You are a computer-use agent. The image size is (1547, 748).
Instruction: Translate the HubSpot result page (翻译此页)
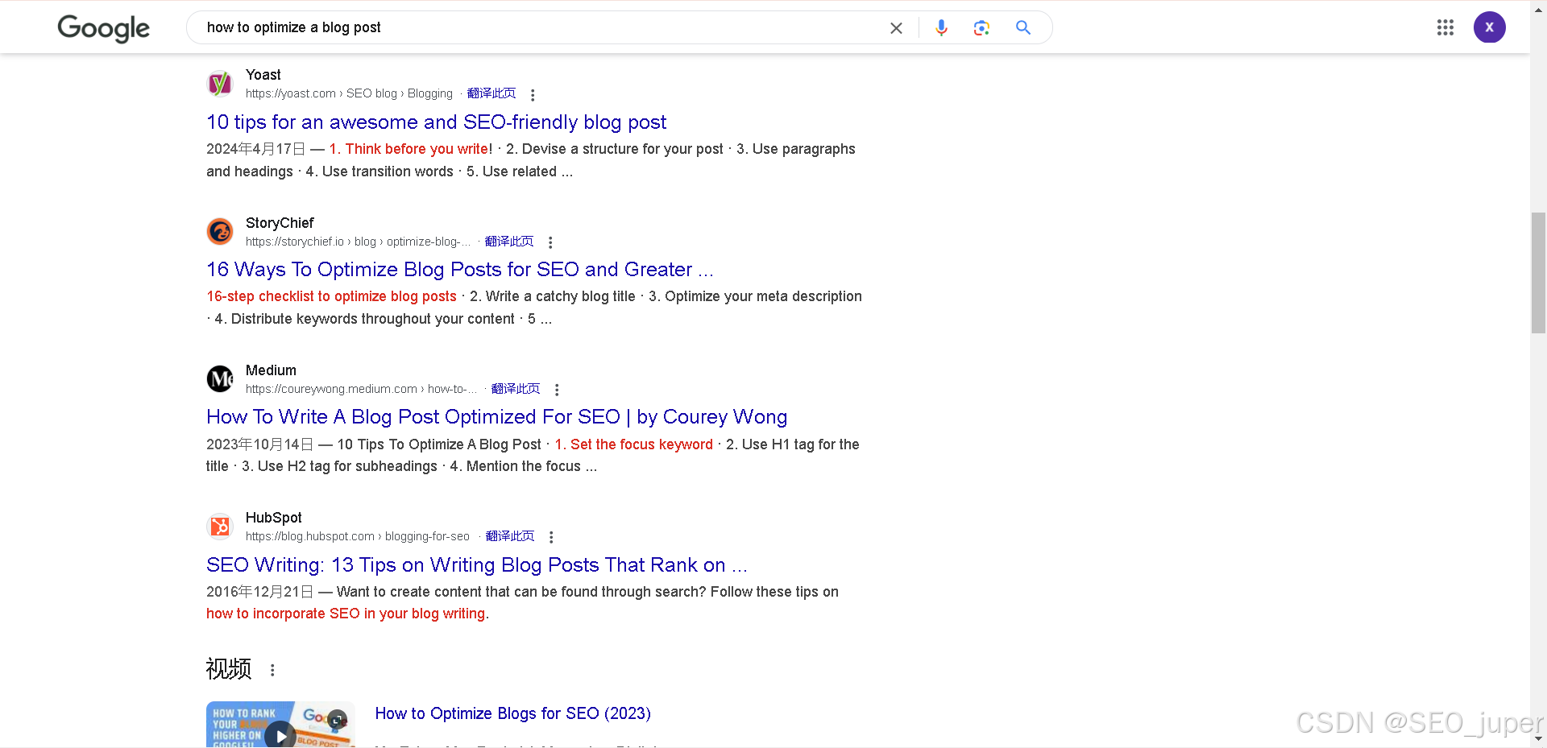pos(510,536)
